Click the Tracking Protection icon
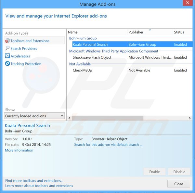The image size is (195, 193). tap(7, 64)
